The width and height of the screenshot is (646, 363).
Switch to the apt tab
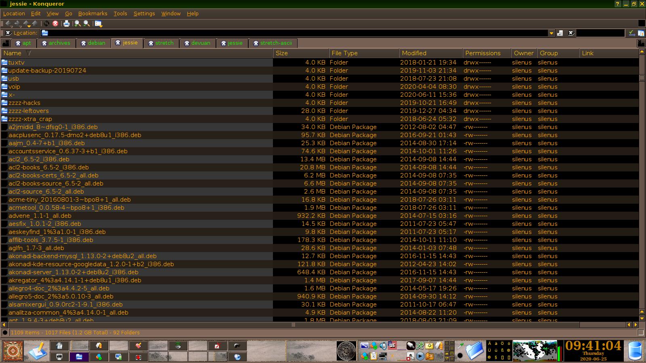click(27, 43)
